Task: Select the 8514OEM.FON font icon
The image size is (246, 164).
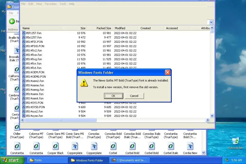Action: coord(24,72)
